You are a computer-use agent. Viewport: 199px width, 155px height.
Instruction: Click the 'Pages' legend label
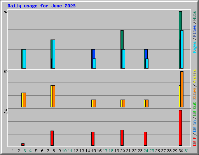click(x=195, y=47)
